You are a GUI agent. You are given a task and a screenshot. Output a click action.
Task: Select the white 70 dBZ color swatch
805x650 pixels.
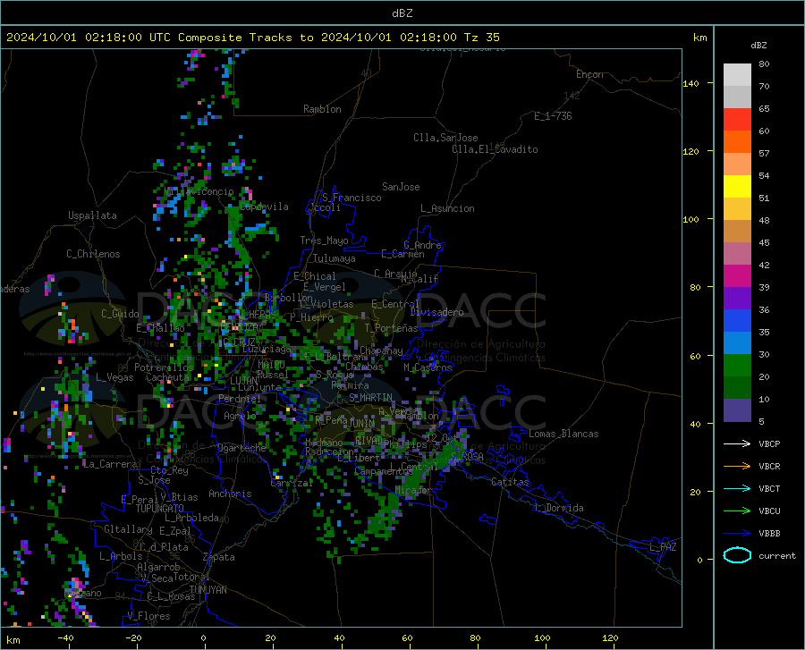(737, 75)
